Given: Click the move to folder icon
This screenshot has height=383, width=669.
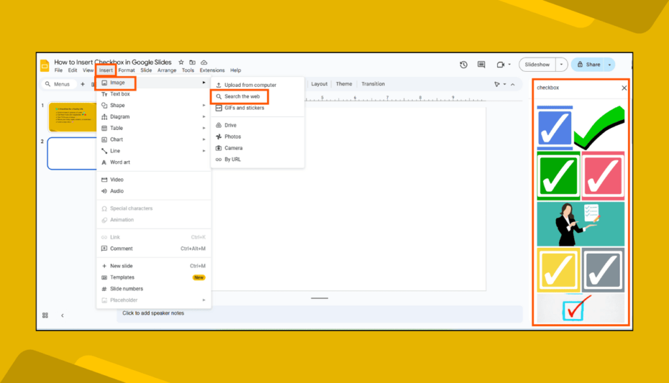Looking at the screenshot, I should pos(193,62).
